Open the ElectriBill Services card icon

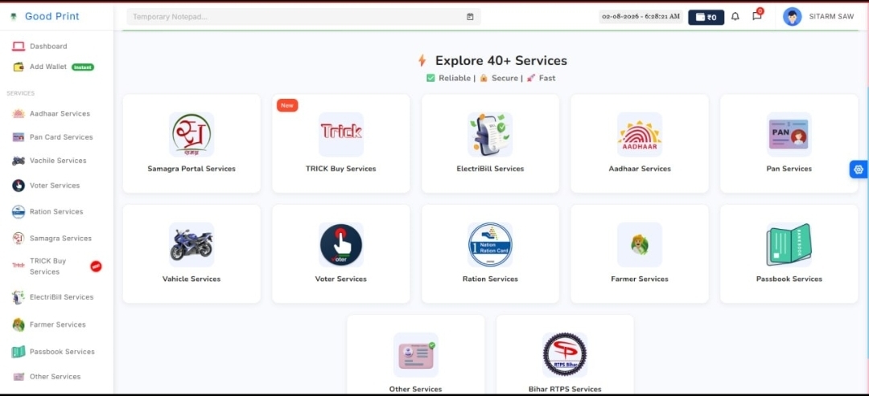pos(490,134)
